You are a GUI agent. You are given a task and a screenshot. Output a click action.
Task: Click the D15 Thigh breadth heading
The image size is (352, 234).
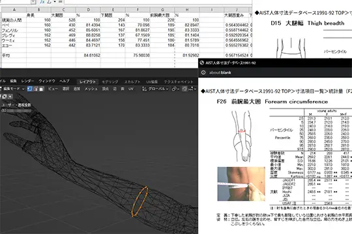click(307, 23)
